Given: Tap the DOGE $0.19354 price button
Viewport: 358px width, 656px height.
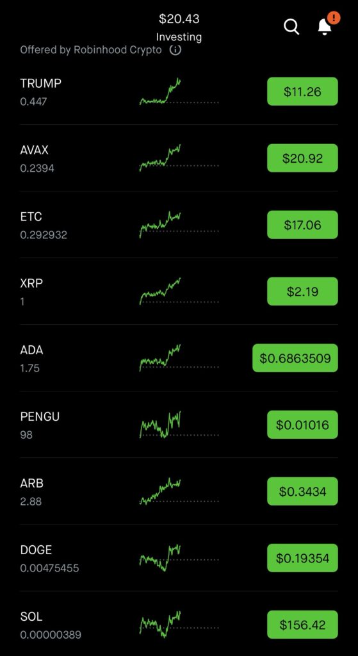Looking at the screenshot, I should (x=302, y=558).
